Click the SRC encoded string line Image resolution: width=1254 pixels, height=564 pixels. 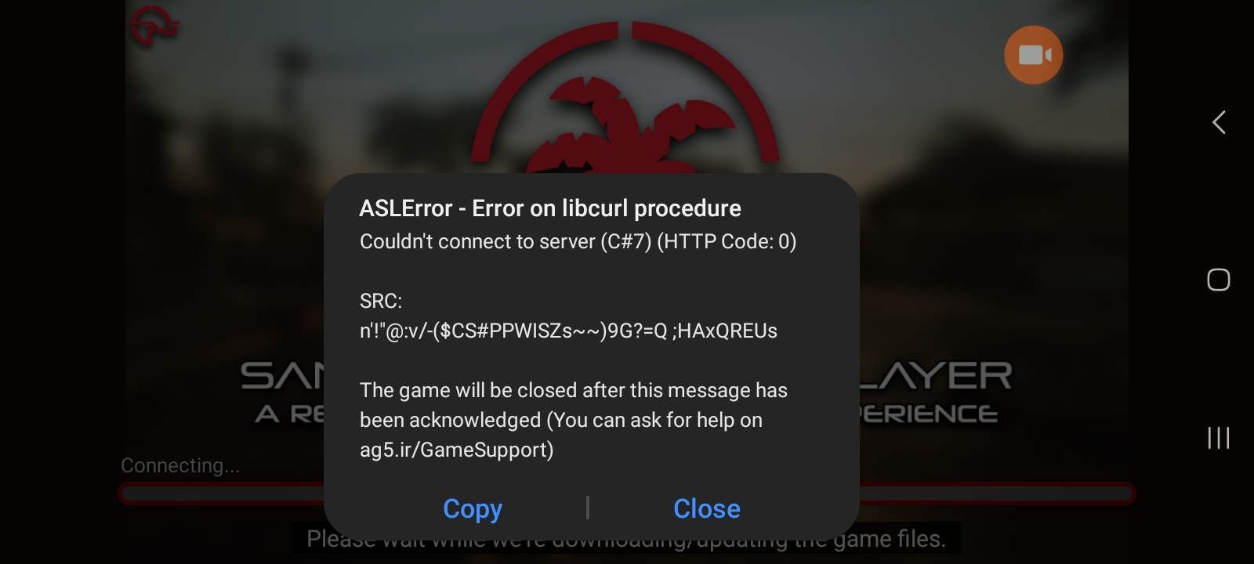(x=568, y=331)
